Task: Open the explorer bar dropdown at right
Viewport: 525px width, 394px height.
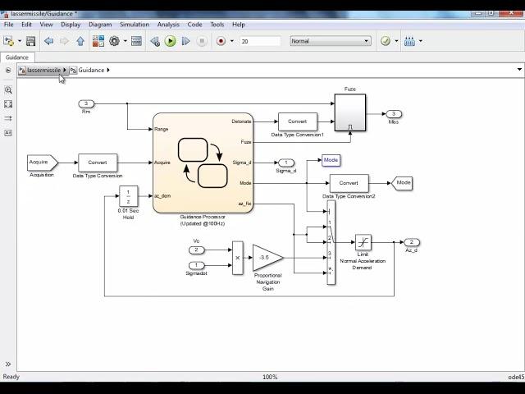Action: pos(519,70)
